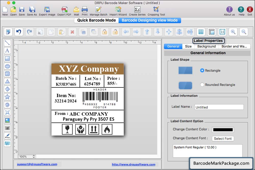
Task: Select the XYZ Company header text
Action: point(89,69)
